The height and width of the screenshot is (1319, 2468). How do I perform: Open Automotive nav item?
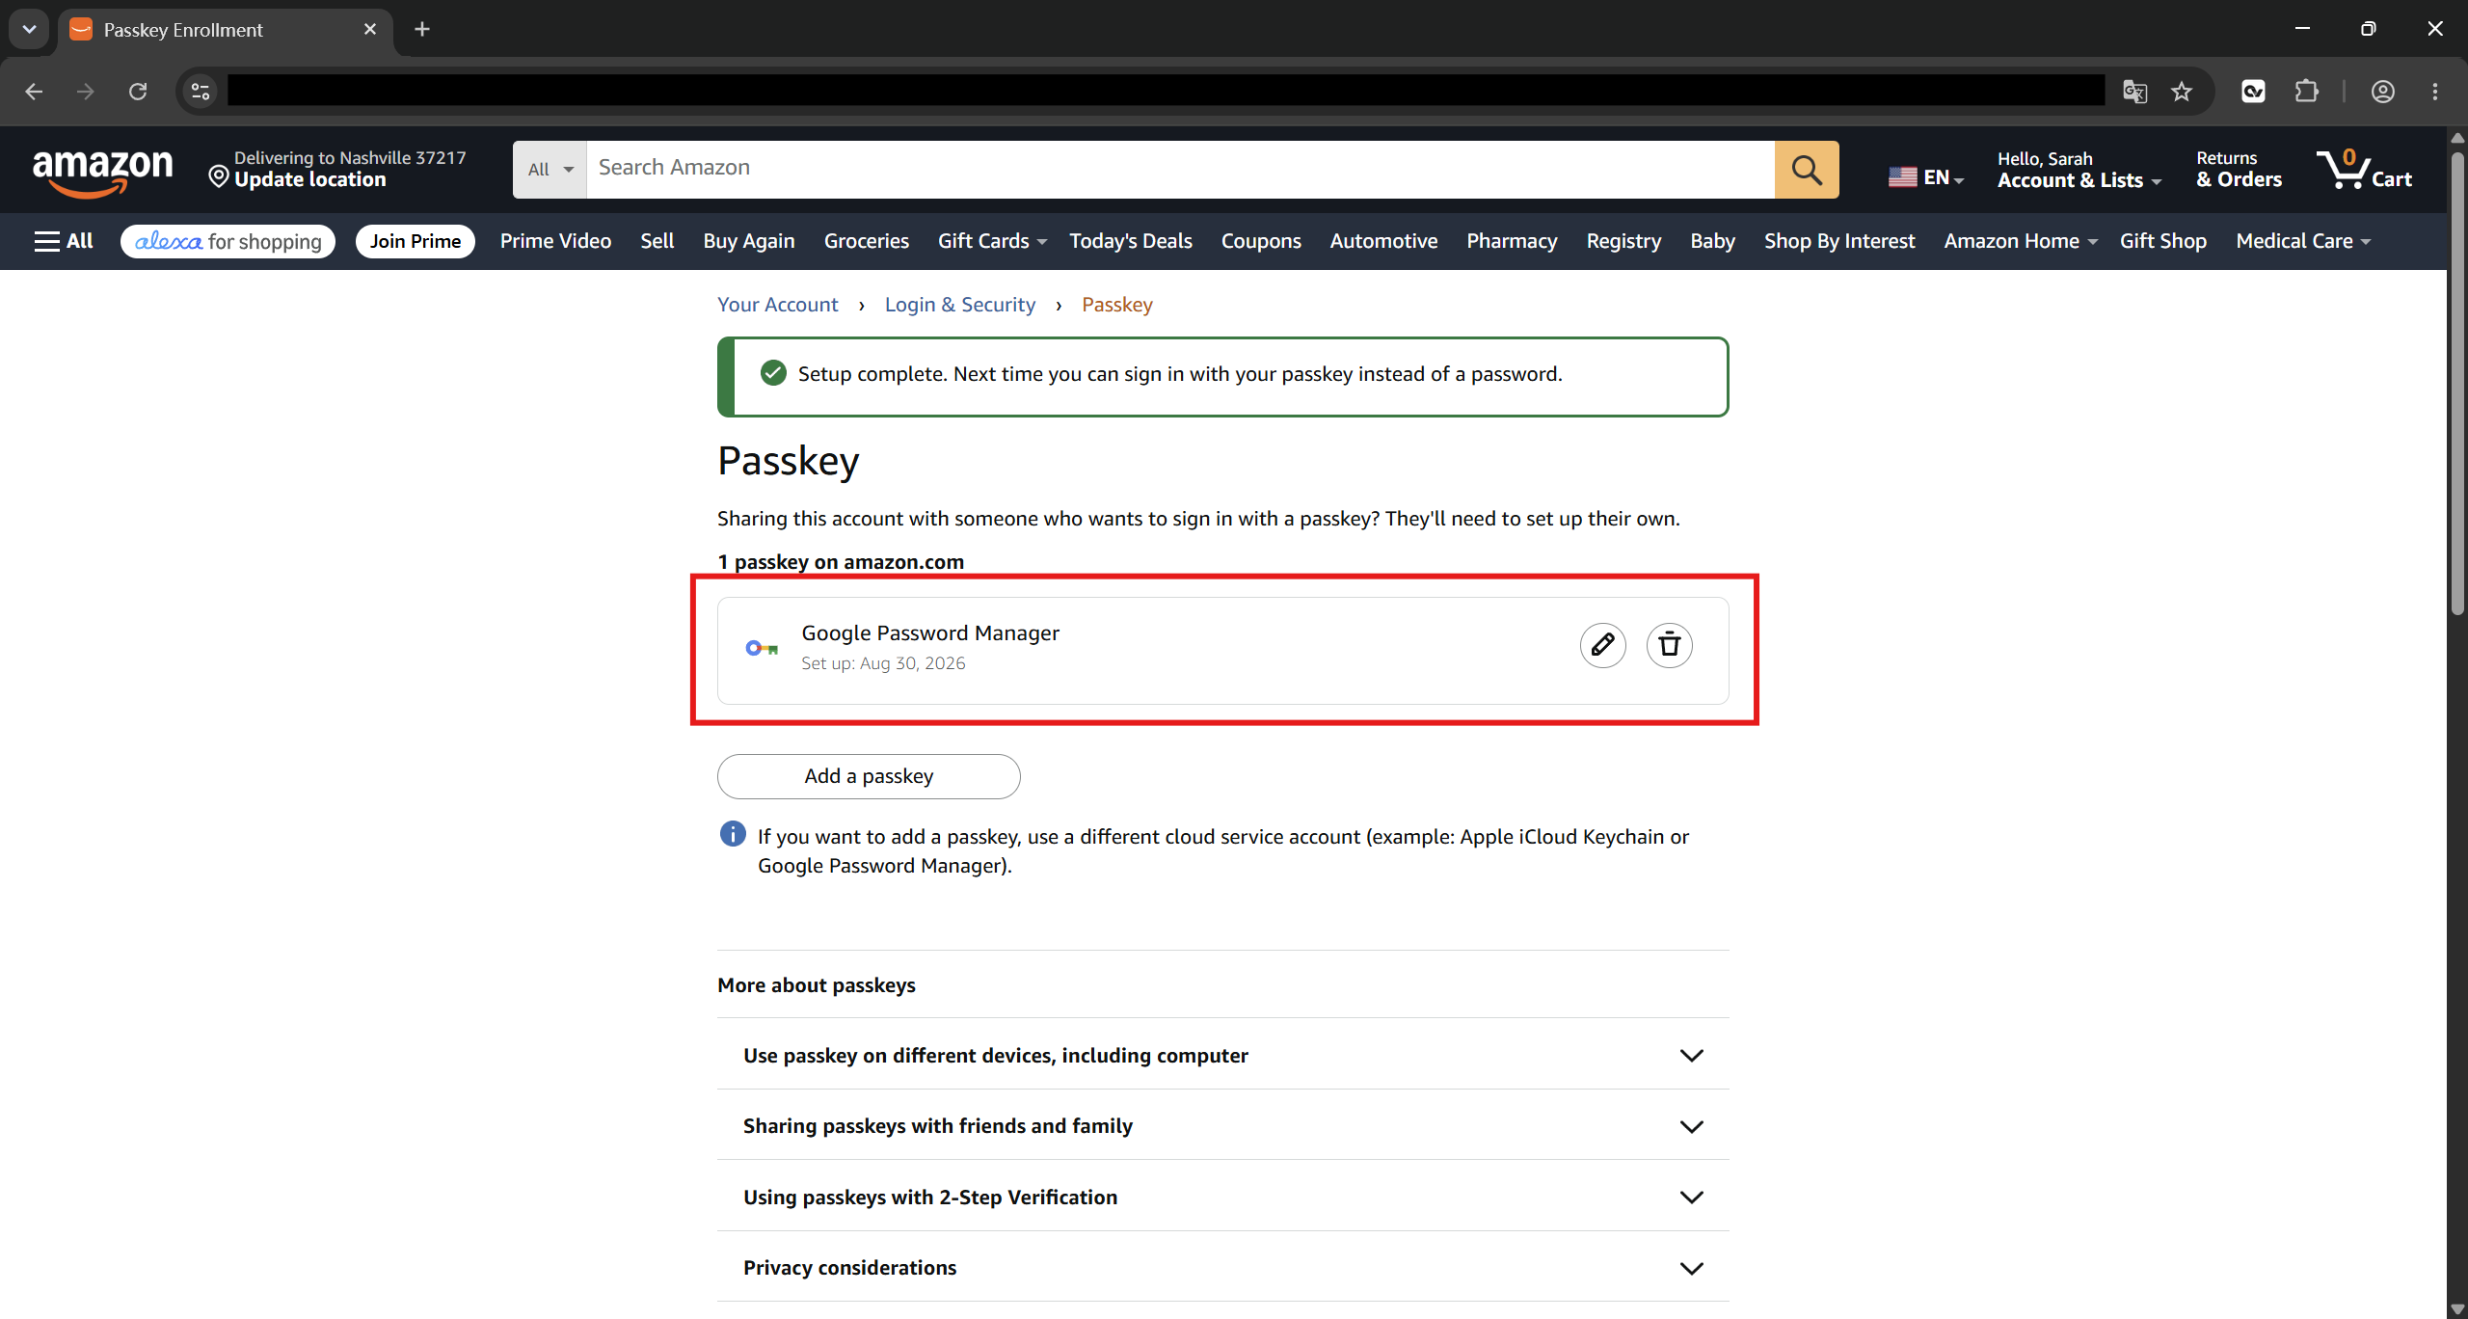point(1383,241)
